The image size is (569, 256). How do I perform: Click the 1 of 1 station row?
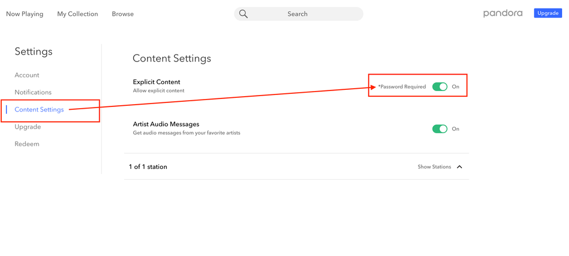(148, 167)
